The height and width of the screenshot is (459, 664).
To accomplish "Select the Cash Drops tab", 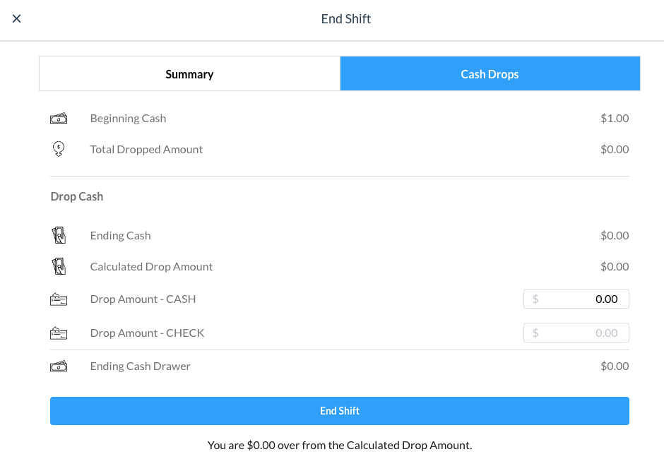I will (490, 74).
